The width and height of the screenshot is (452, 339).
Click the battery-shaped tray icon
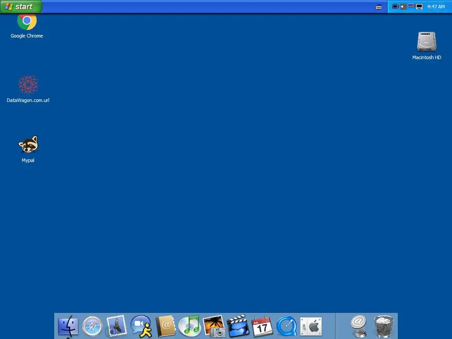click(395, 6)
